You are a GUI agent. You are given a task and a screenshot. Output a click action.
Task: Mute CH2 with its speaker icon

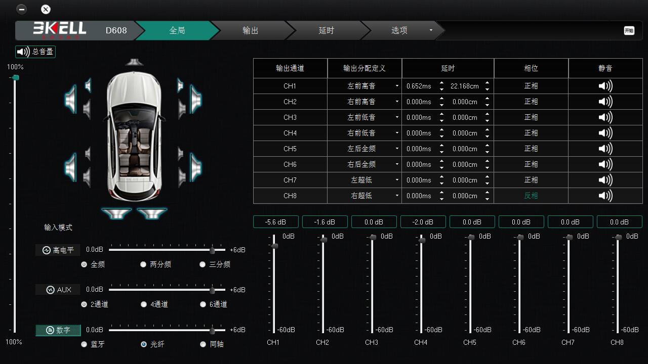(x=605, y=102)
